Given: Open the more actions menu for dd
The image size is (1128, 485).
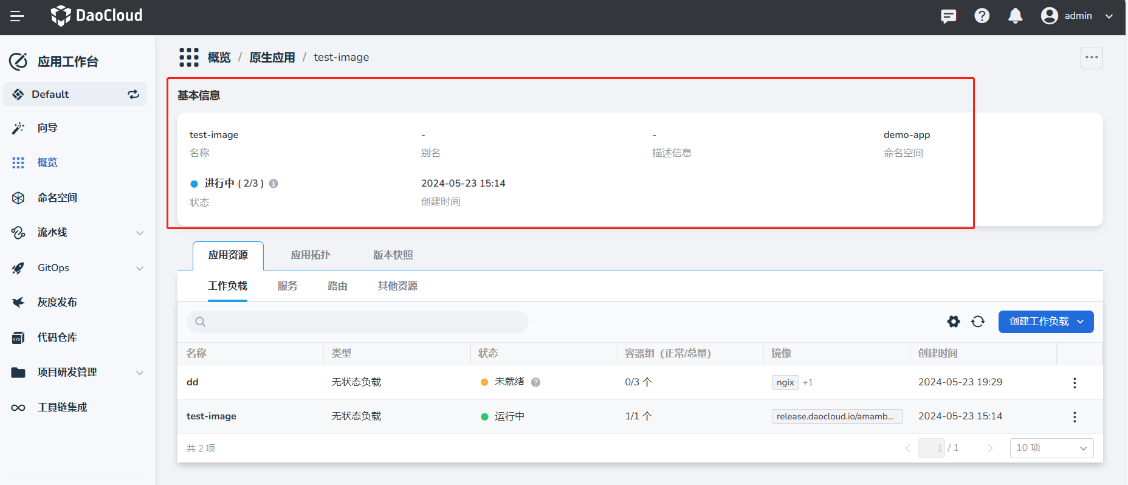Looking at the screenshot, I should pyautogui.click(x=1075, y=383).
